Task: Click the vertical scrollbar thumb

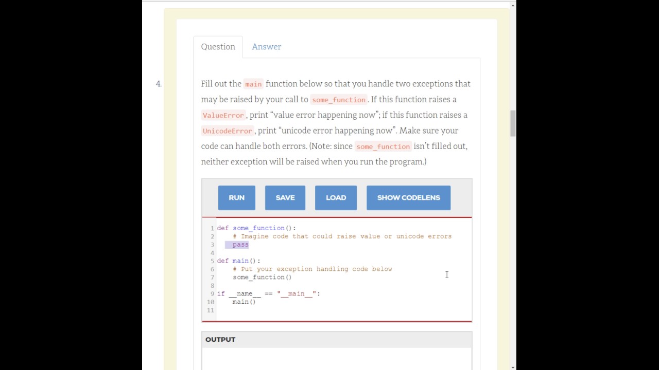Action: [513, 123]
